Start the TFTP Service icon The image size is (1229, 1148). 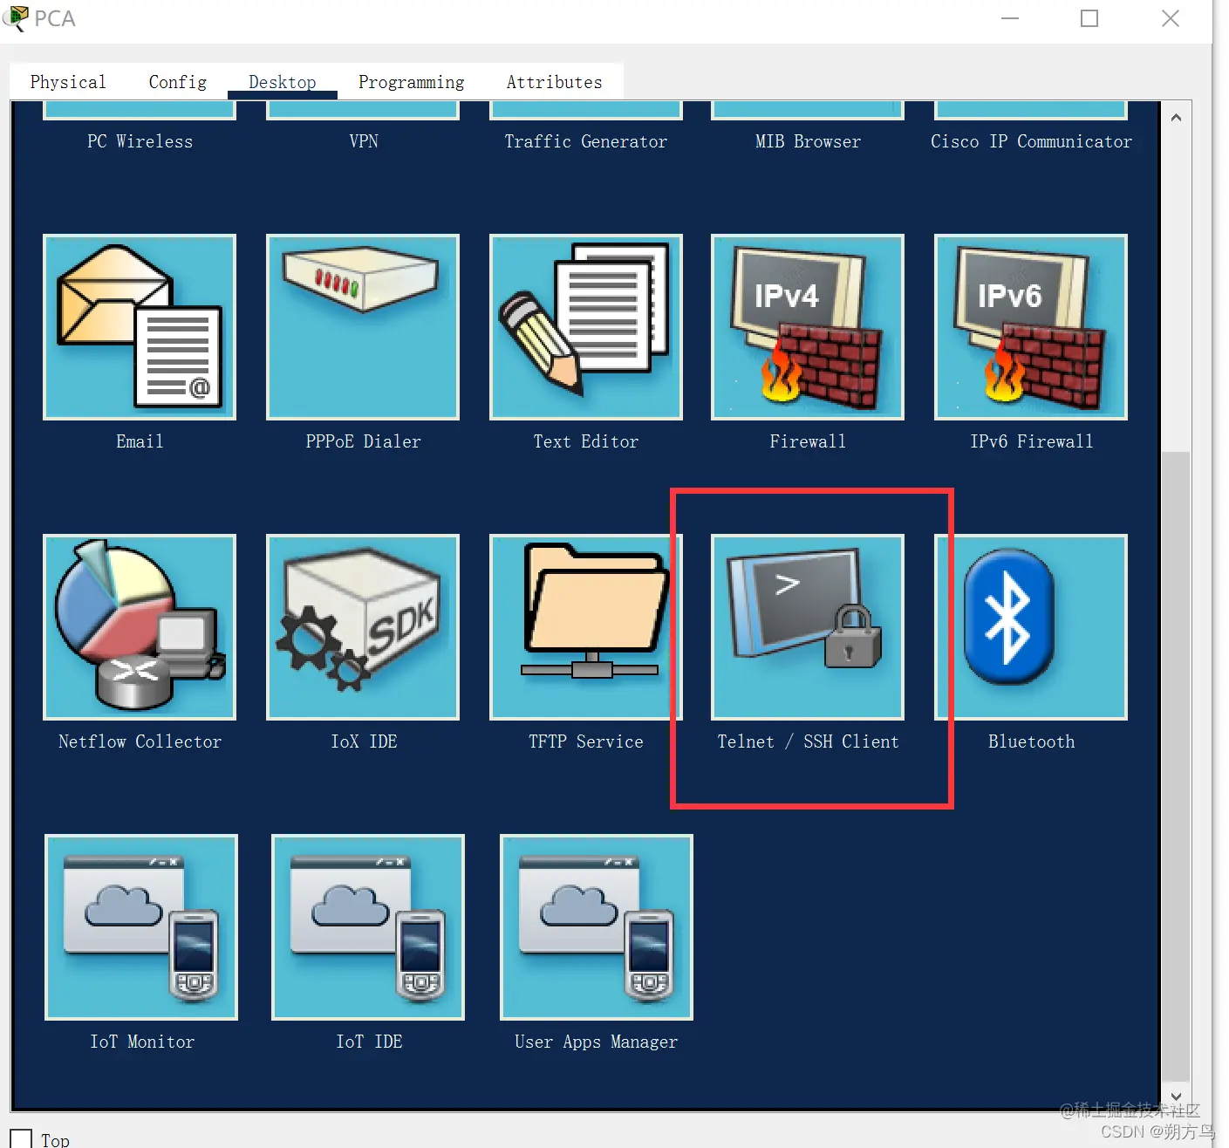(586, 627)
